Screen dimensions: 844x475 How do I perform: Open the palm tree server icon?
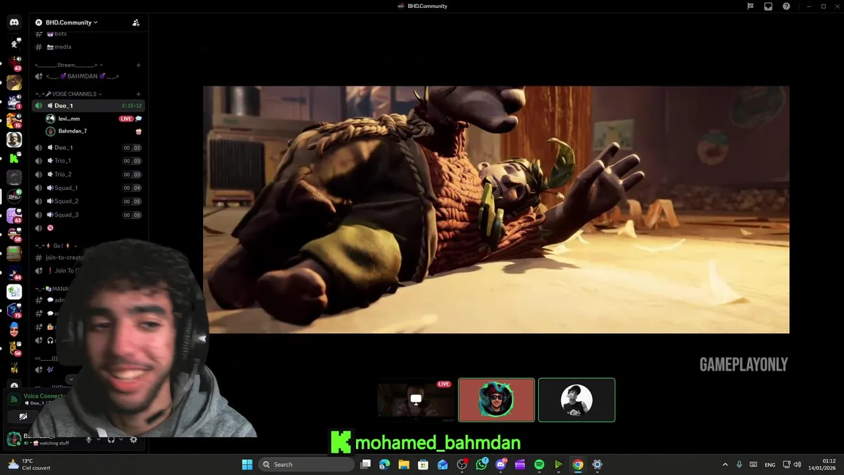tap(14, 292)
